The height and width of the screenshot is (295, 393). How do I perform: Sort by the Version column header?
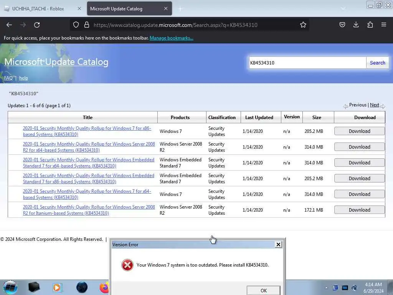[x=292, y=117]
